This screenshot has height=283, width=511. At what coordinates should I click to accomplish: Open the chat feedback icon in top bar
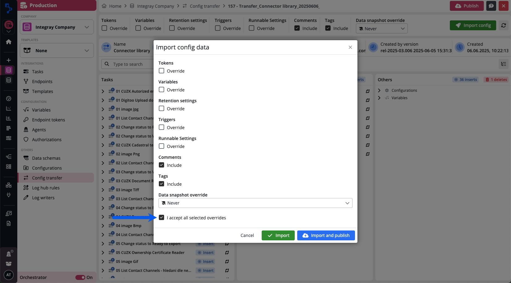click(491, 6)
